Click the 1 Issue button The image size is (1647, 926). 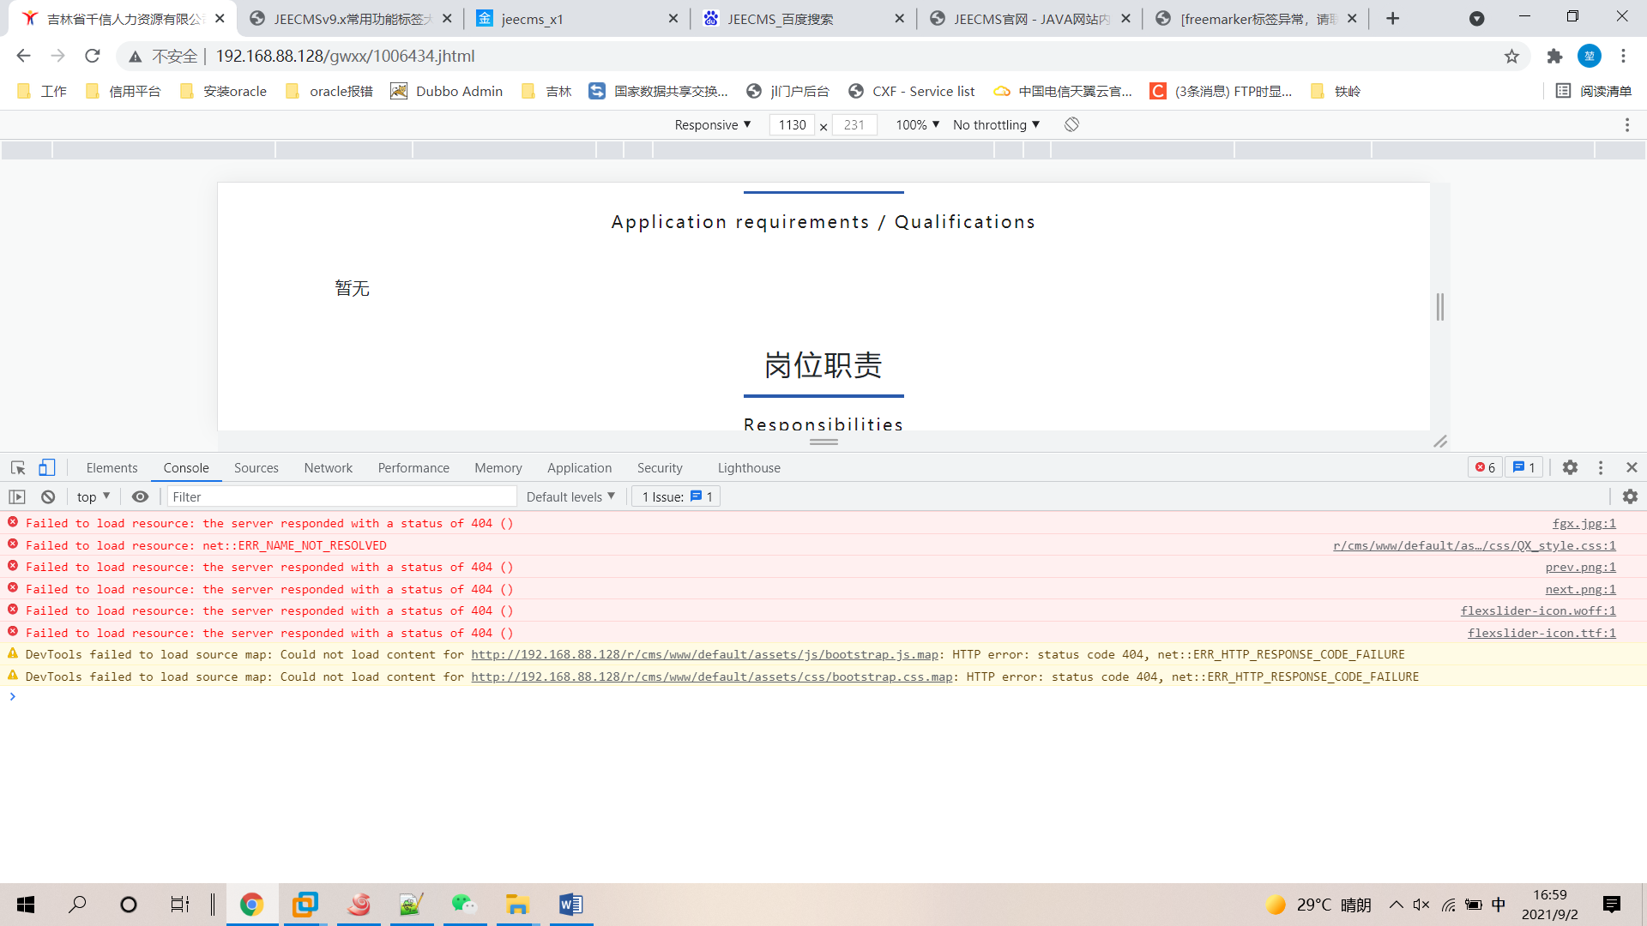coord(676,496)
